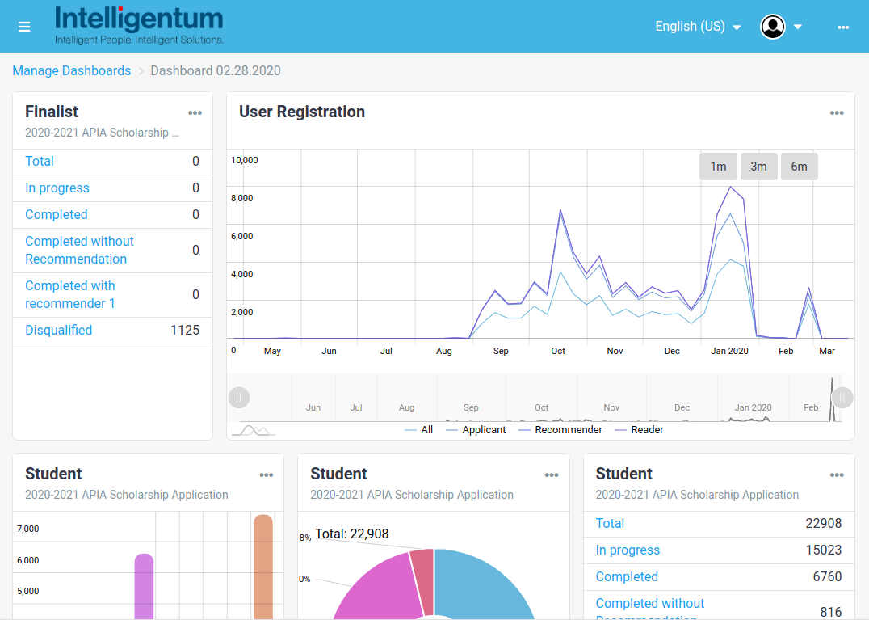Open options for Student totals card
The width and height of the screenshot is (869, 620).
(837, 475)
